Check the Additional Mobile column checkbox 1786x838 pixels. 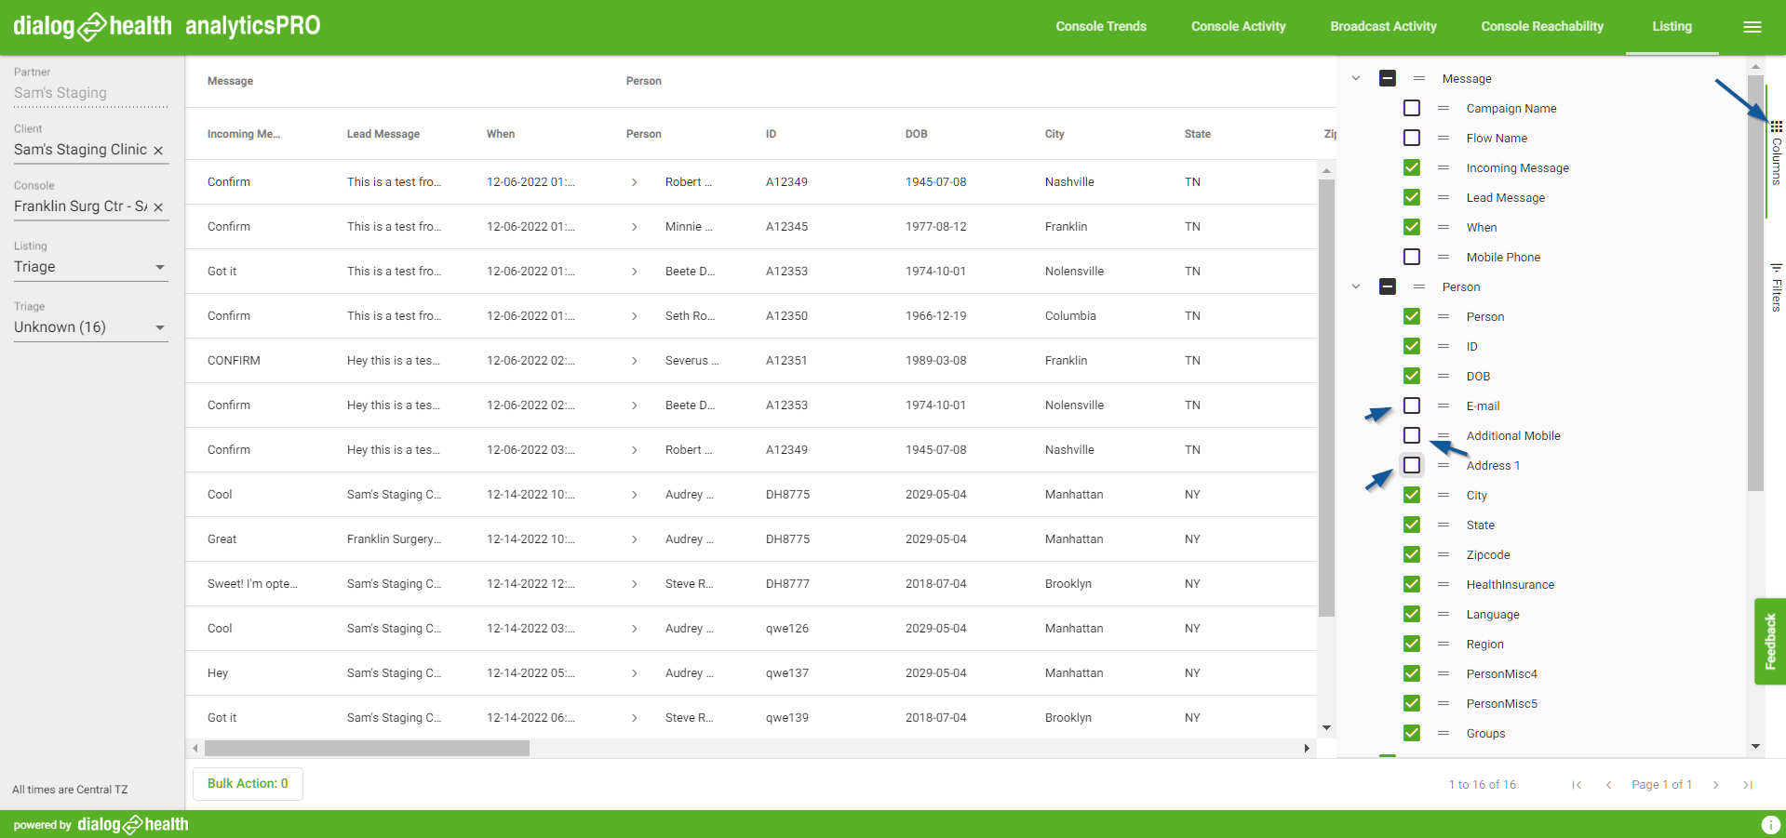1412,436
